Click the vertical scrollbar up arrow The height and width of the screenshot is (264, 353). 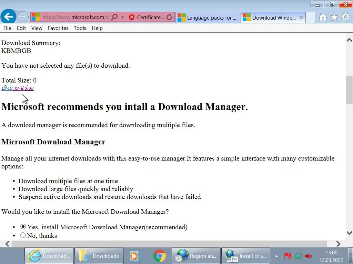pos(349,40)
